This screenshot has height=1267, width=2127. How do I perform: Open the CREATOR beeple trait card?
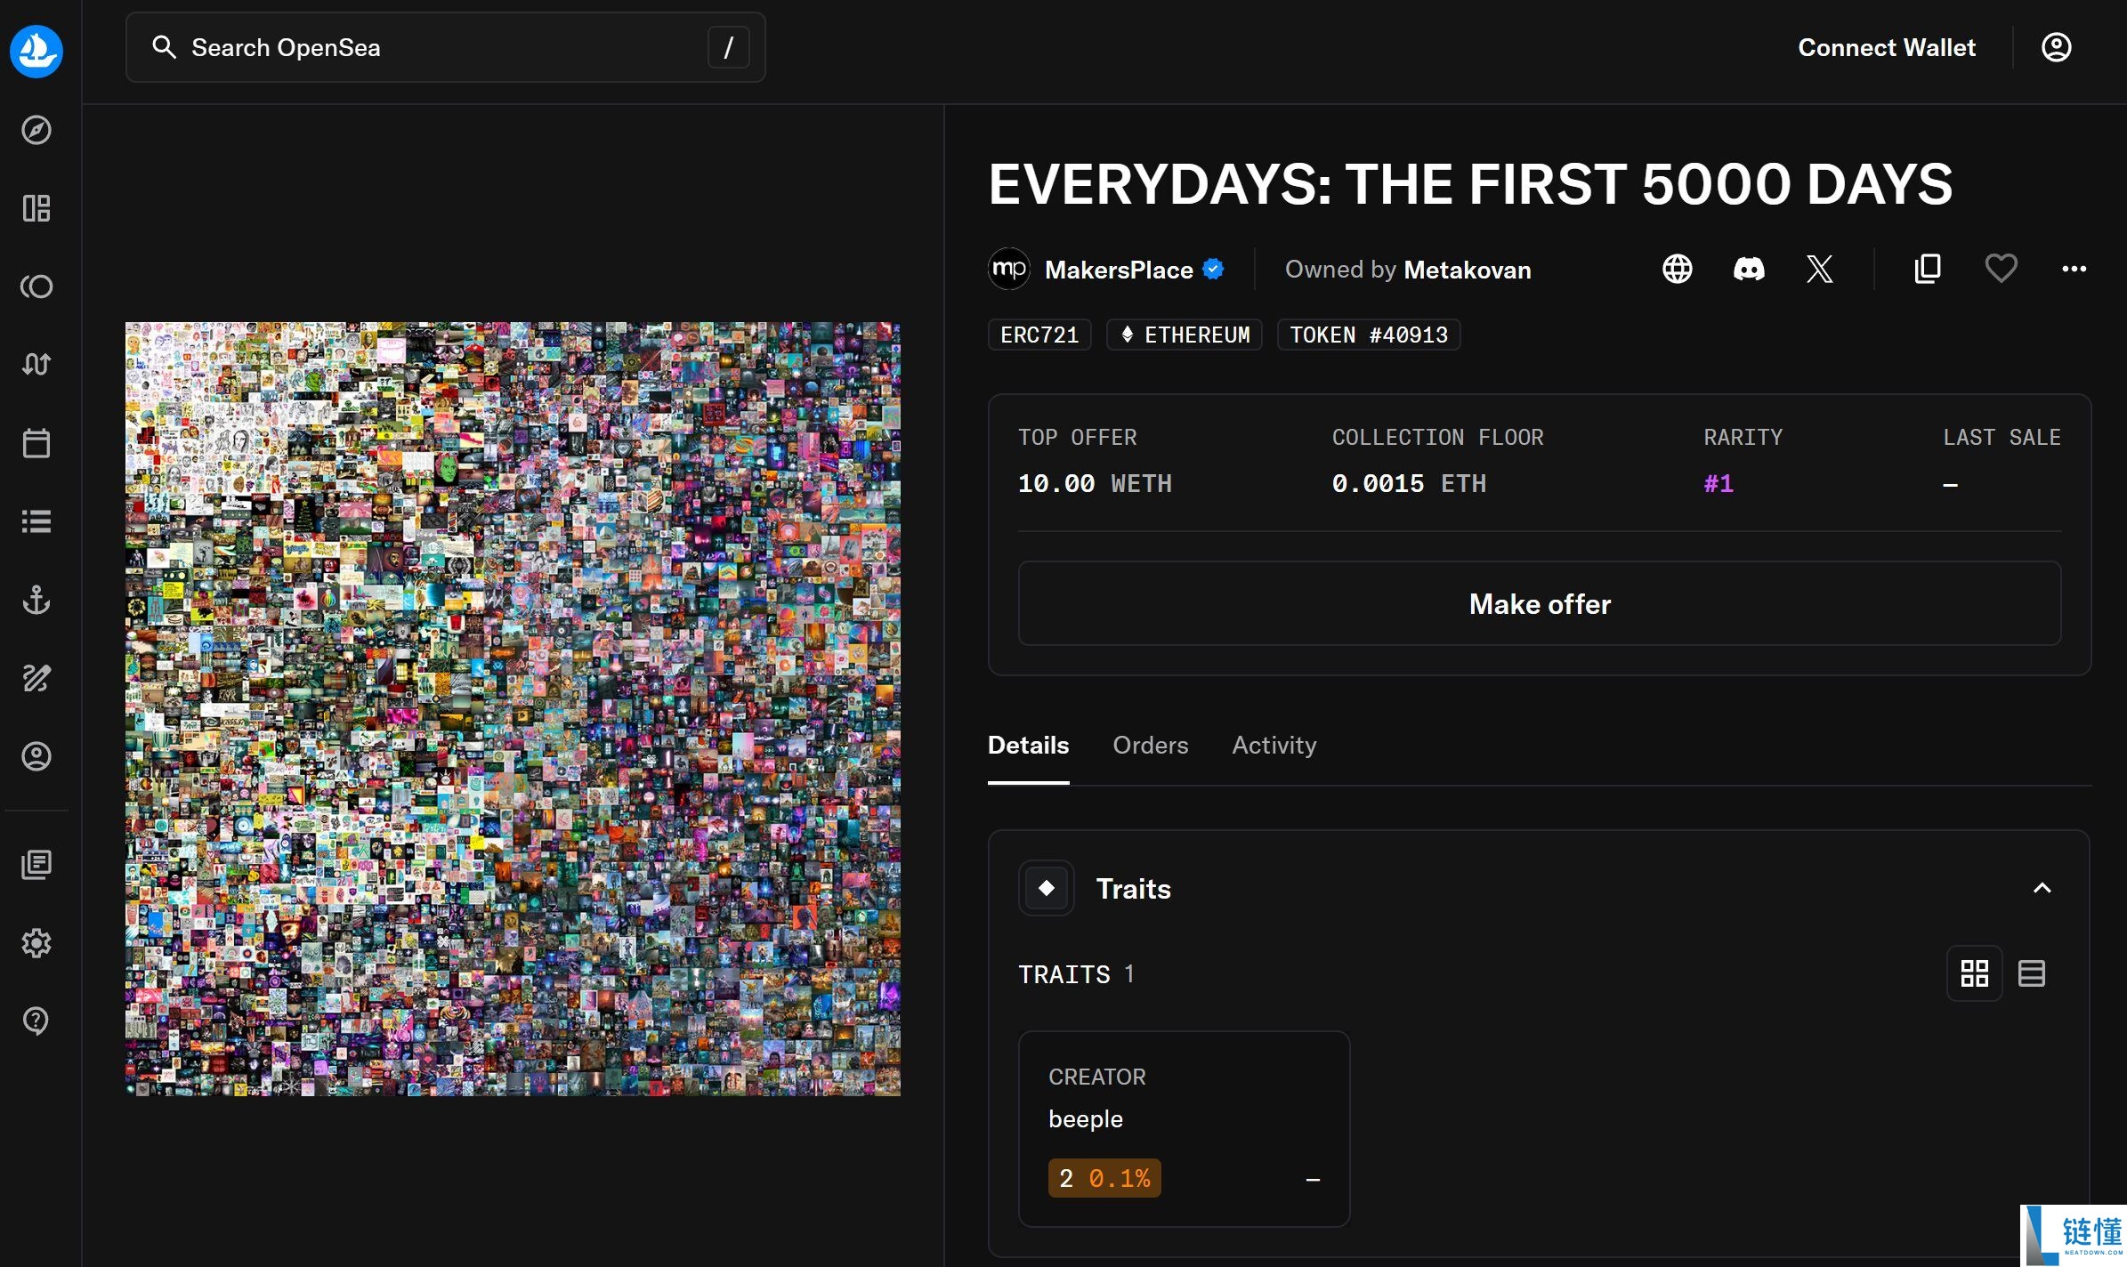[x=1185, y=1129]
